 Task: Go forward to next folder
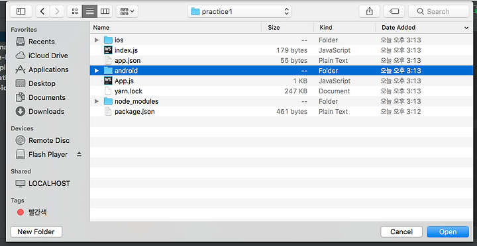point(56,11)
